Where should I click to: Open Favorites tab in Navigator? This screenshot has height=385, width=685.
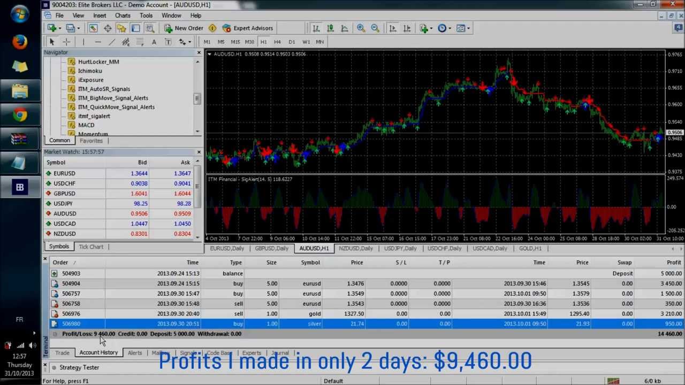pos(91,141)
